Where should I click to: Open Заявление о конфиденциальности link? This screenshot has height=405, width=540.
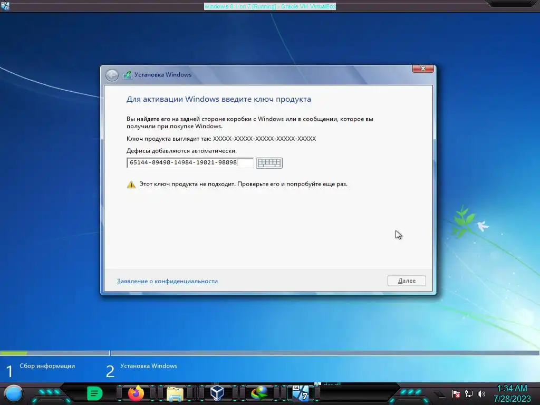coord(167,281)
